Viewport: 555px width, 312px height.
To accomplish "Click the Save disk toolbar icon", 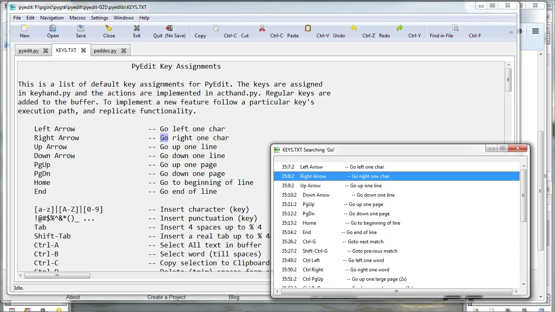I will [81, 28].
